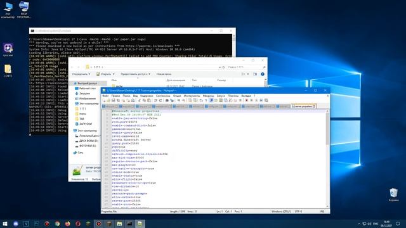The image size is (406, 228).
Task: Open the 'Кодировки' menu in Notepad++
Action: click(x=147, y=96)
